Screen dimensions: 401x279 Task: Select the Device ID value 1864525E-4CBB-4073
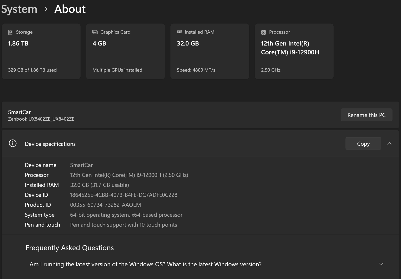(x=124, y=195)
